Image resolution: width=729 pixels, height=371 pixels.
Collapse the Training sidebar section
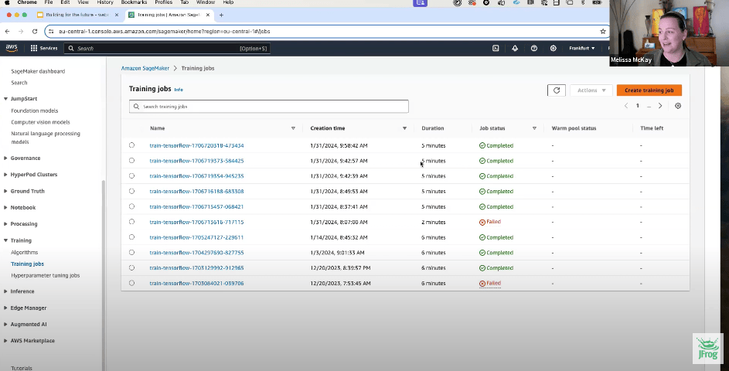tap(5, 240)
